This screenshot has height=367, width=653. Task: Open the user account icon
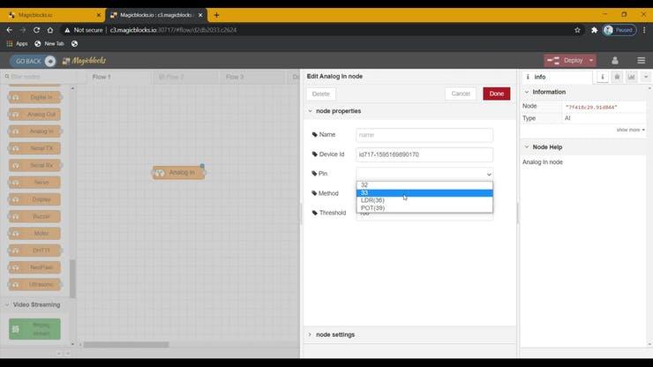[x=615, y=60]
